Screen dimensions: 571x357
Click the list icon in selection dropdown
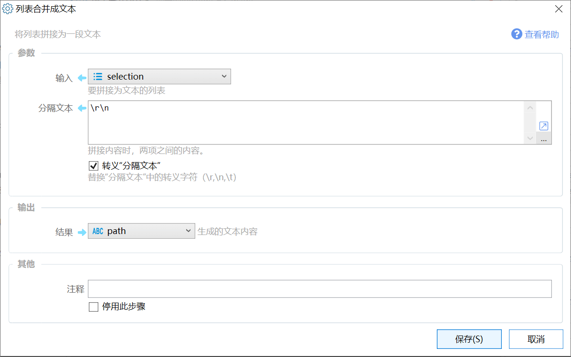pos(98,76)
